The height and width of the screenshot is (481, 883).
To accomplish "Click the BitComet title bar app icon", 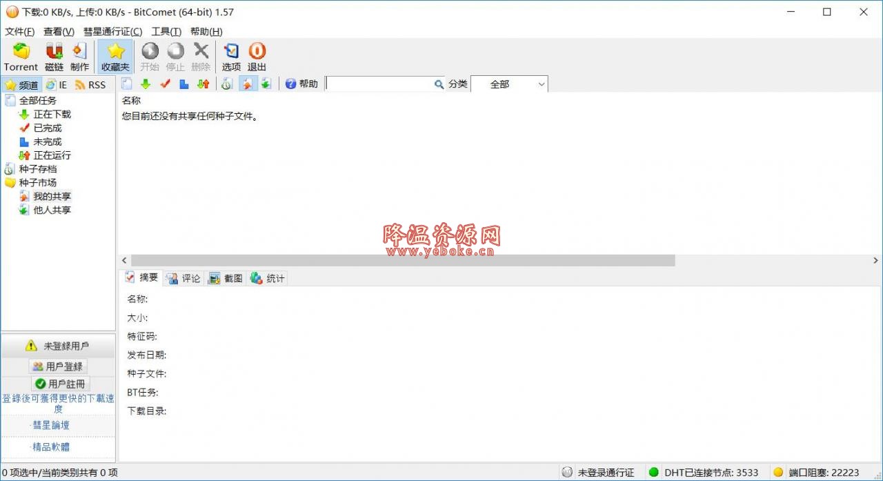I will coord(12,12).
